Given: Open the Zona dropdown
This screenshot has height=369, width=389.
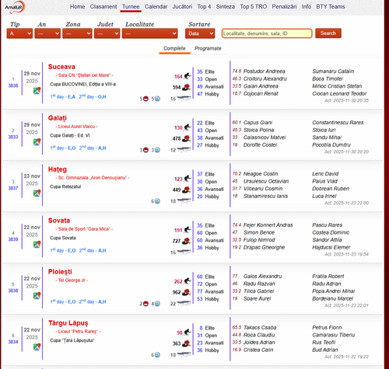Looking at the screenshot, I should 77,33.
